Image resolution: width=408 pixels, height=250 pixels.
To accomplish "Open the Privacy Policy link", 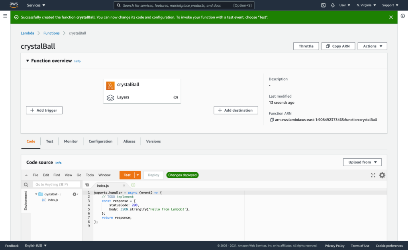I will point(335,246).
